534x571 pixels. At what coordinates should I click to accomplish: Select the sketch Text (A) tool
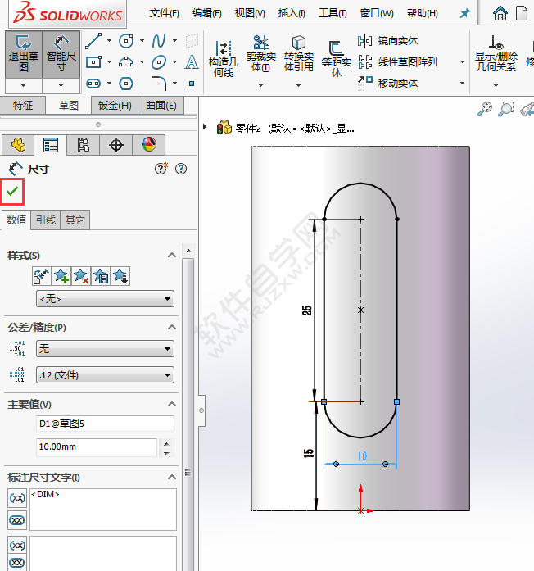point(192,62)
